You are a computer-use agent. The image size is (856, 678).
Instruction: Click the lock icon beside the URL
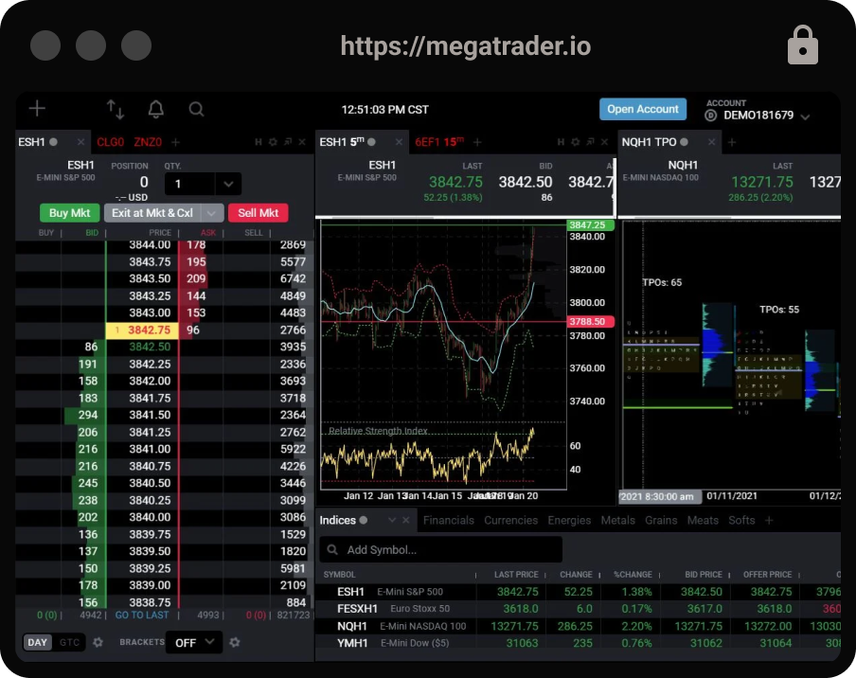coord(802,45)
